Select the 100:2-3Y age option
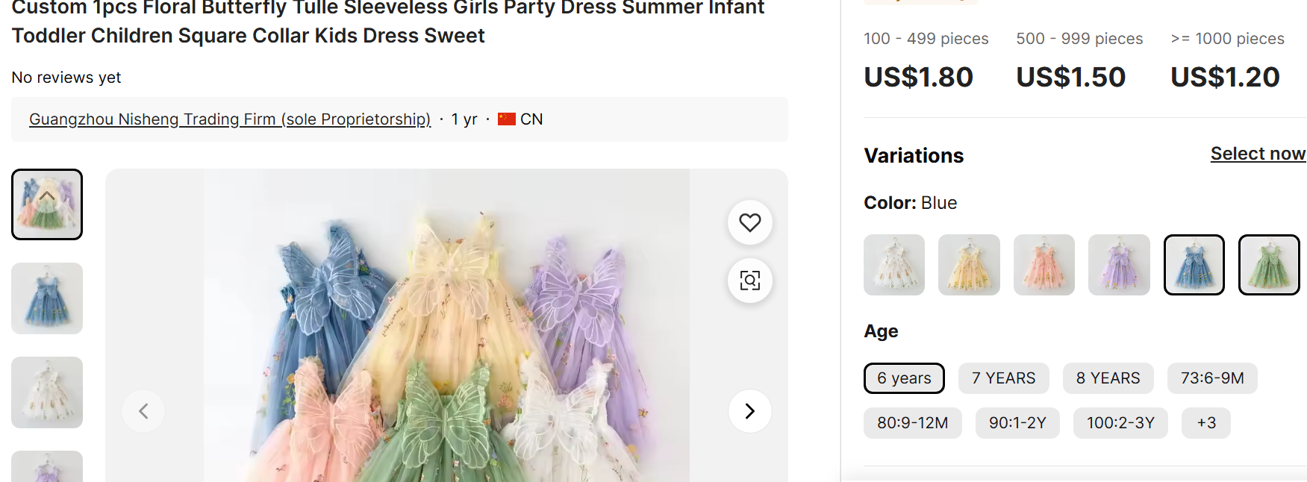Viewport: 1307px width, 482px height. click(1120, 423)
